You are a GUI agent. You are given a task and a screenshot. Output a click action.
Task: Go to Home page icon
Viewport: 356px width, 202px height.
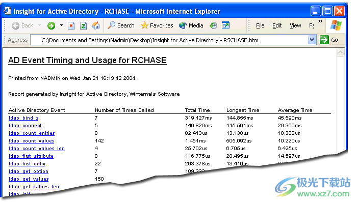point(96,25)
